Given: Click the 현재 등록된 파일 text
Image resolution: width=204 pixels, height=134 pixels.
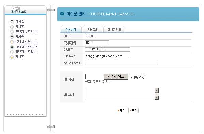Looking at the screenshot, I should pyautogui.click(x=98, y=82).
